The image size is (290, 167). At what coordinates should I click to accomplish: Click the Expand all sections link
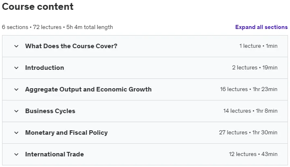(261, 27)
